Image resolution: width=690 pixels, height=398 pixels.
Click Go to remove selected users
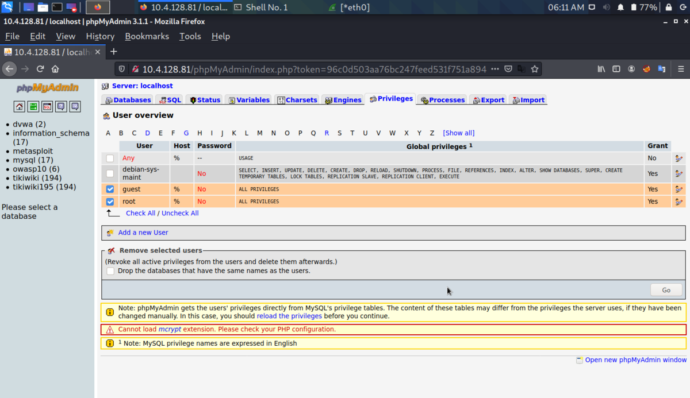click(x=666, y=290)
